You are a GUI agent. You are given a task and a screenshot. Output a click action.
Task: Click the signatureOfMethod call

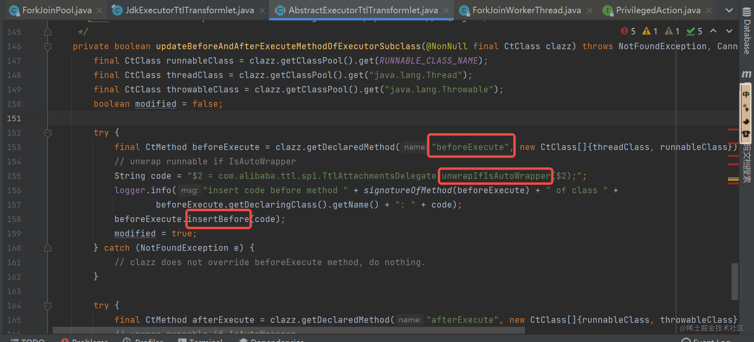408,190
